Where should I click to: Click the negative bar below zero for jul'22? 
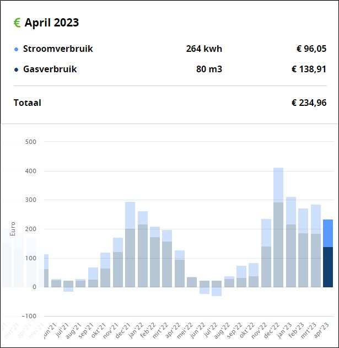[x=217, y=292]
